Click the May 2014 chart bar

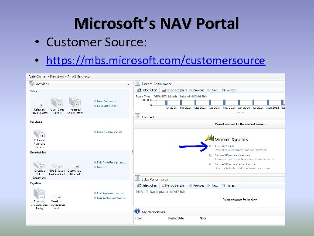(225, 103)
